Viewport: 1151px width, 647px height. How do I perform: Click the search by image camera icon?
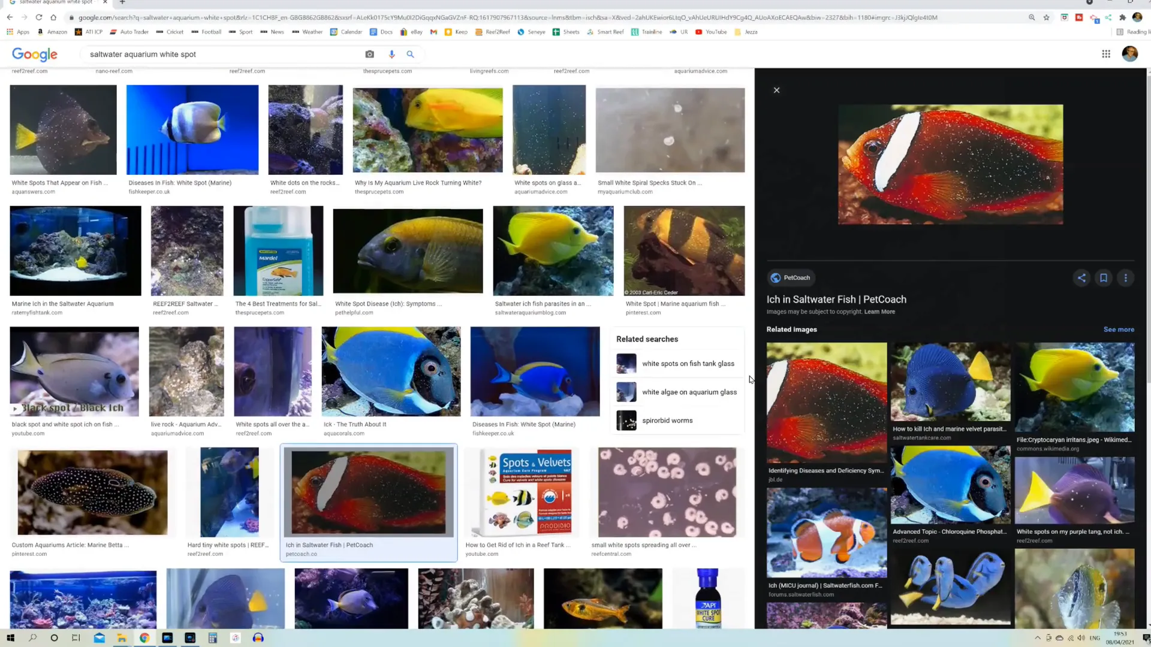pos(369,55)
